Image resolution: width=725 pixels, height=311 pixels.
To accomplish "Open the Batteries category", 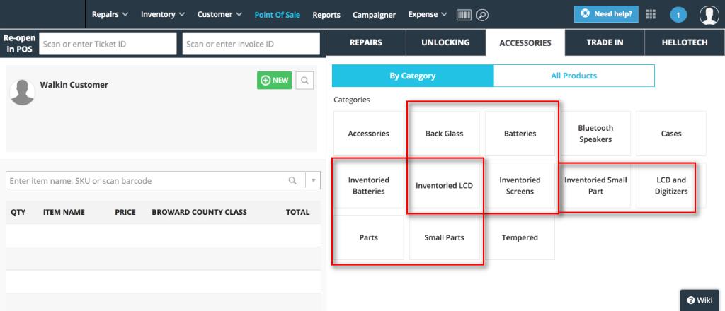I will [520, 134].
